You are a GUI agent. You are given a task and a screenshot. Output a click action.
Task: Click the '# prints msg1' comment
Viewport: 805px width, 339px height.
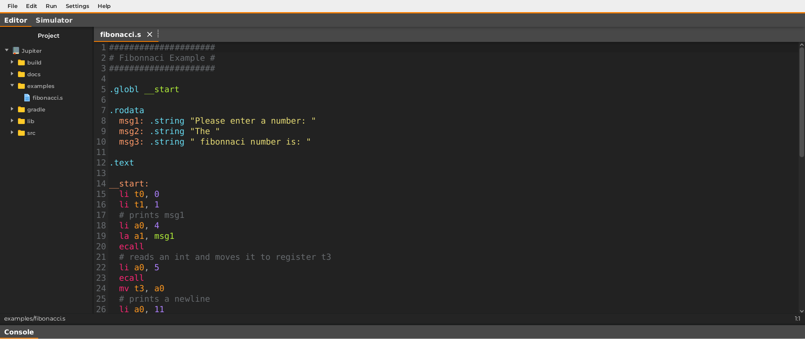pos(152,215)
